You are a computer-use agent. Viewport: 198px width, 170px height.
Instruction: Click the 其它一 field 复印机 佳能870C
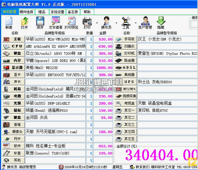pyautogui.click(x=167, y=110)
